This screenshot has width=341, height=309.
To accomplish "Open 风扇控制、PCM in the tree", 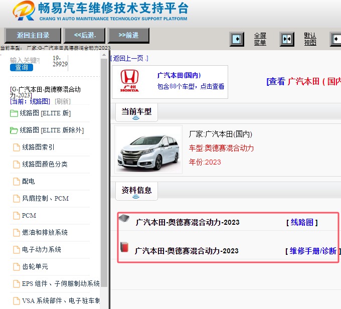I will point(45,199).
